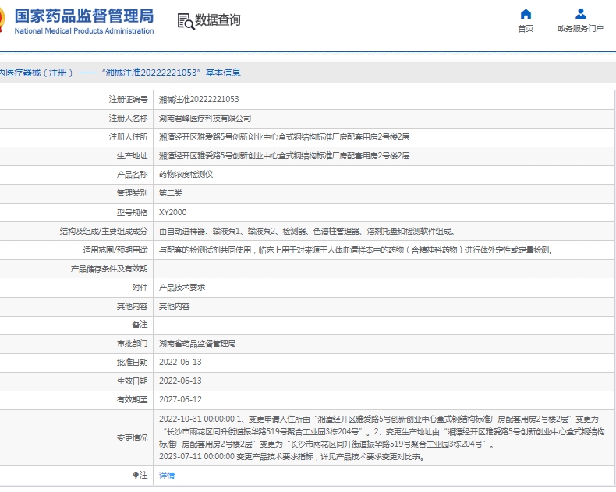Click the bulb icon beside 注
The image size is (616, 492).
pyautogui.click(x=136, y=475)
